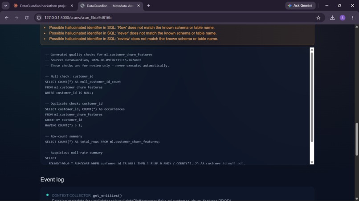The height and width of the screenshot is (201, 359).
Task: Go back to previous page
Action: pyautogui.click(x=6, y=18)
